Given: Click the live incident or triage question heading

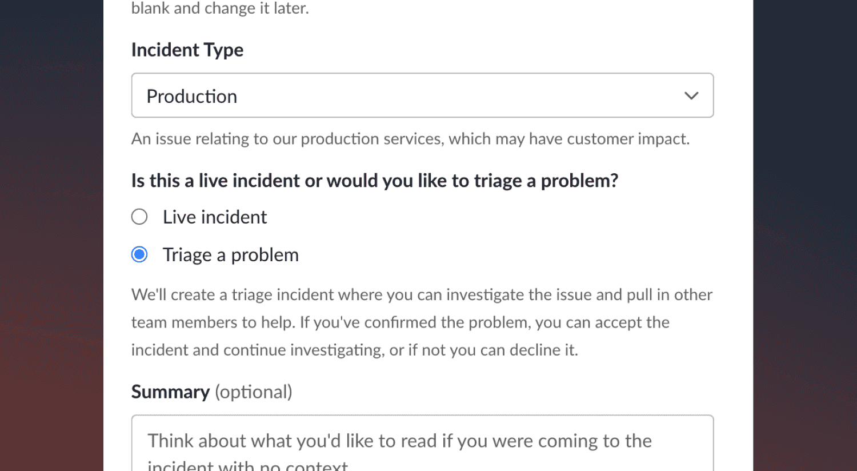Looking at the screenshot, I should click(374, 181).
